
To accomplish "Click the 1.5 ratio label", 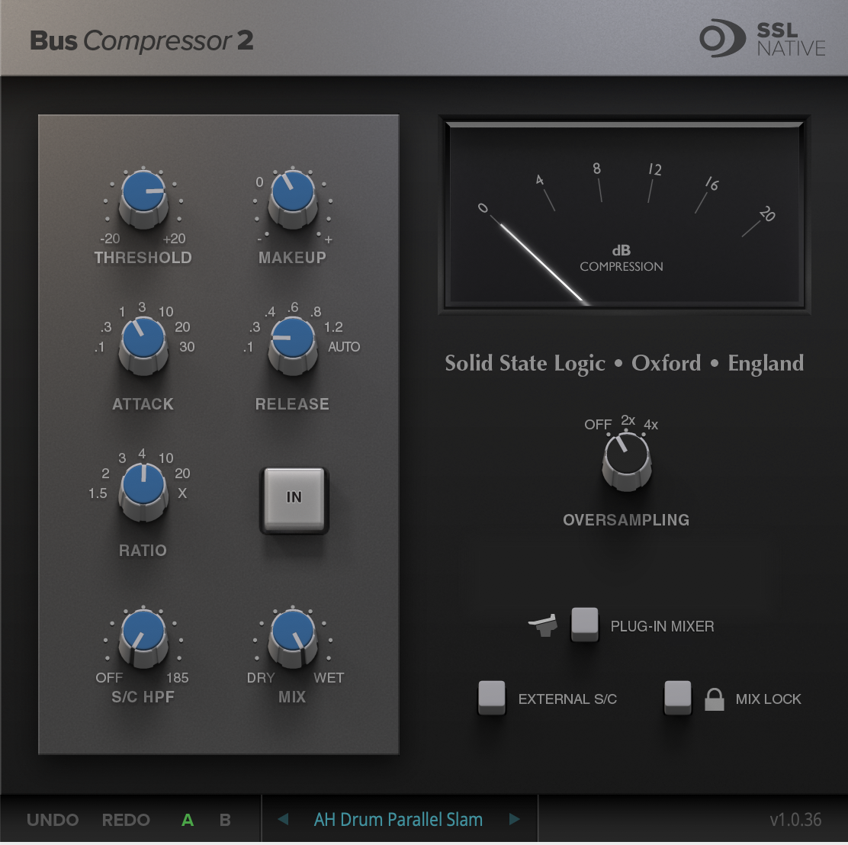I will tap(98, 493).
